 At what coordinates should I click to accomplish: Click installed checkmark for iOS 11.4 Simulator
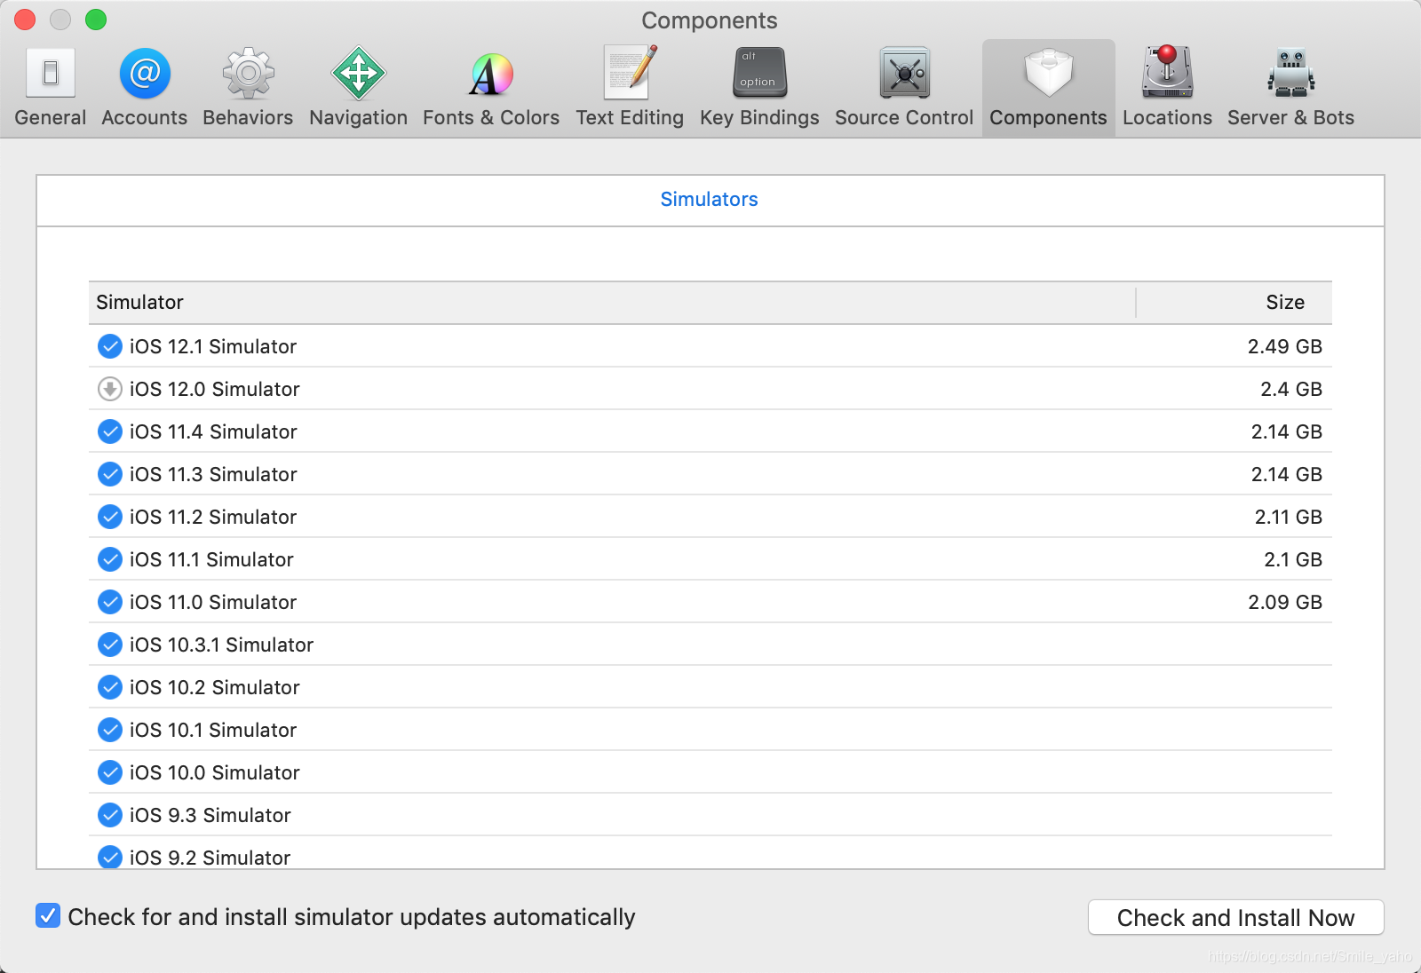pyautogui.click(x=110, y=431)
